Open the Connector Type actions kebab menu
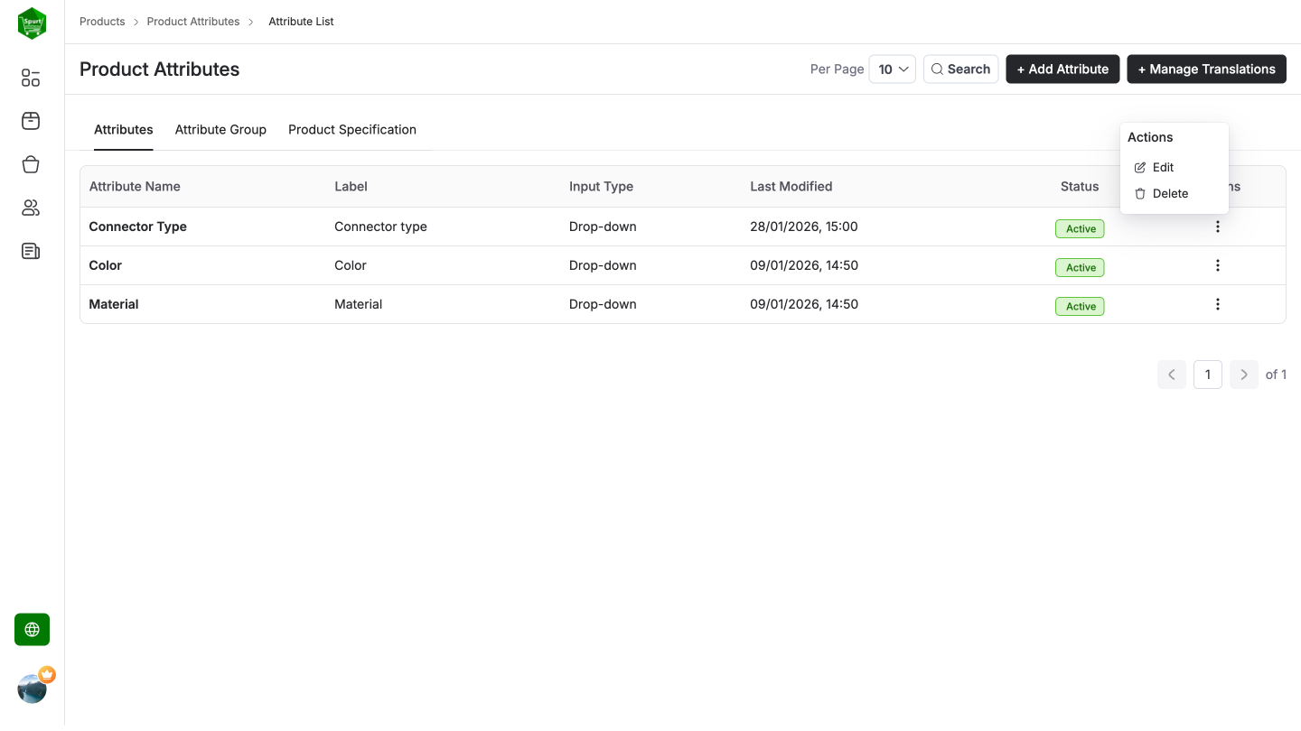This screenshot has height=731, width=1301. pyautogui.click(x=1218, y=226)
